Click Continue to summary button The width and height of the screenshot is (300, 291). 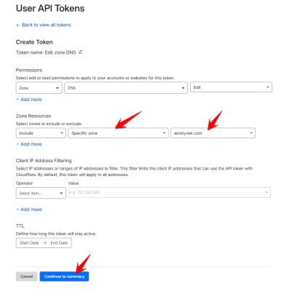(64, 276)
